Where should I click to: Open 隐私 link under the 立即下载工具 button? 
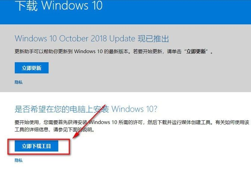coord(19,160)
